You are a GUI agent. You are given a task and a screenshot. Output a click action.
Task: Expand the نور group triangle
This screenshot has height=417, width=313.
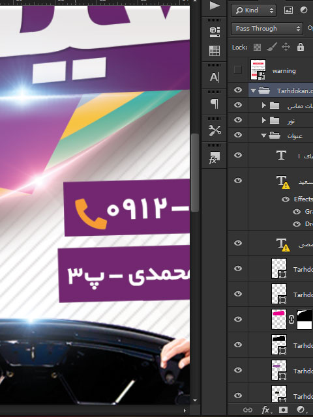click(263, 121)
